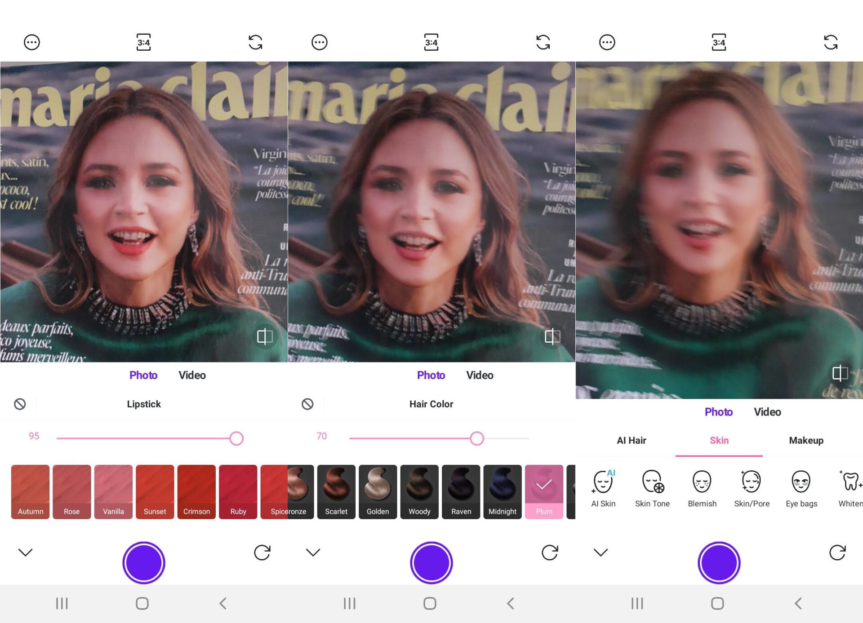Open the AI Skin tool
Screen dimensions: 863x623
click(x=603, y=489)
